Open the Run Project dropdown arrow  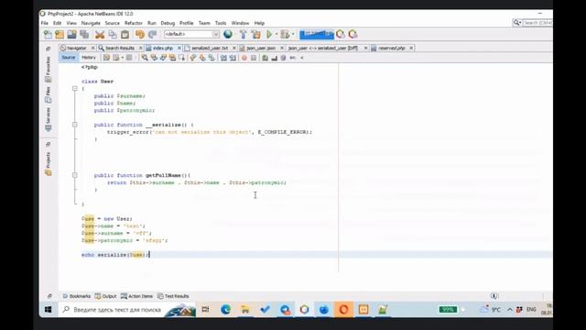pyautogui.click(x=277, y=35)
